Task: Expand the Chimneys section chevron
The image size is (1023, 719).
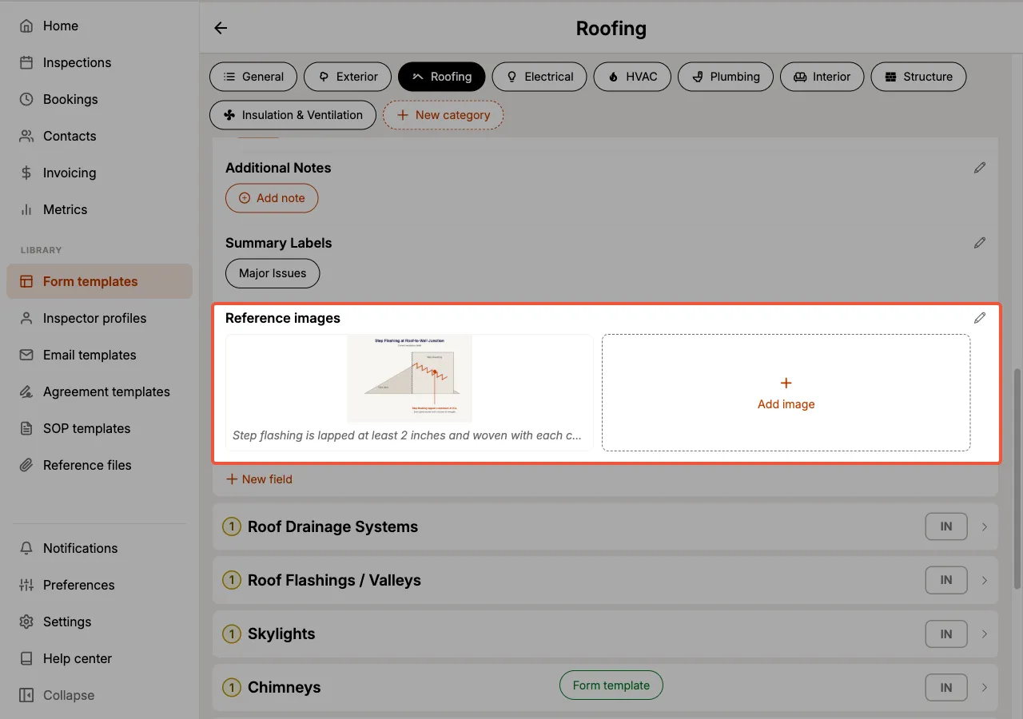Action: pyautogui.click(x=985, y=687)
